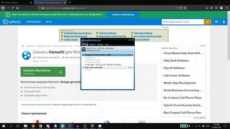Open Payroll Software sidebar link
The width and height of the screenshot is (230, 129).
[x=174, y=68]
